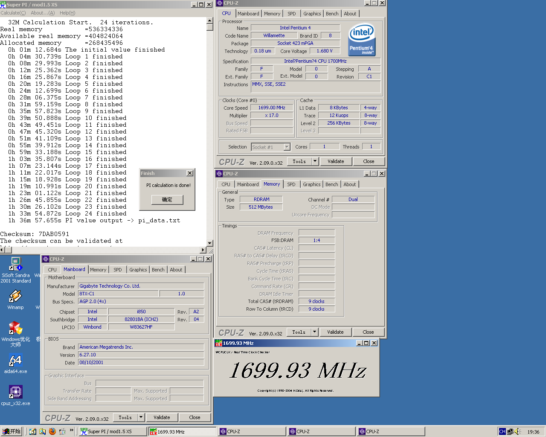546x437 pixels.
Task: Click Close in CPU-Z Memory window
Action: coord(369,332)
